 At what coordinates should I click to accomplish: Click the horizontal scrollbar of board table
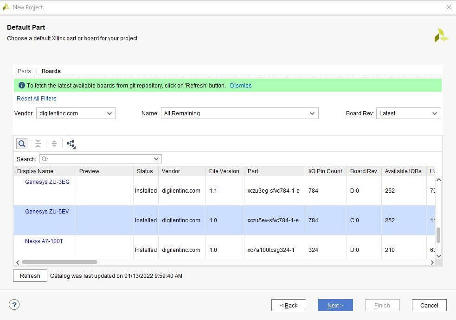coord(59,262)
